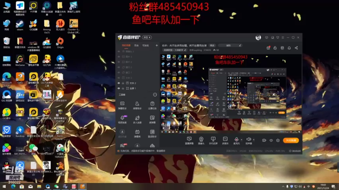
Task: Open the 房管助手 tool
Action: click(137, 105)
